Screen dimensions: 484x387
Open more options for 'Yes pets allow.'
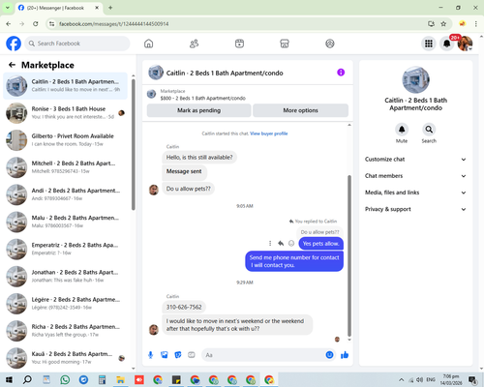(270, 244)
